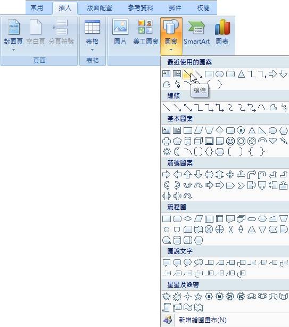
Task: Choose the 16-point star shape
Action: (x=220, y=296)
